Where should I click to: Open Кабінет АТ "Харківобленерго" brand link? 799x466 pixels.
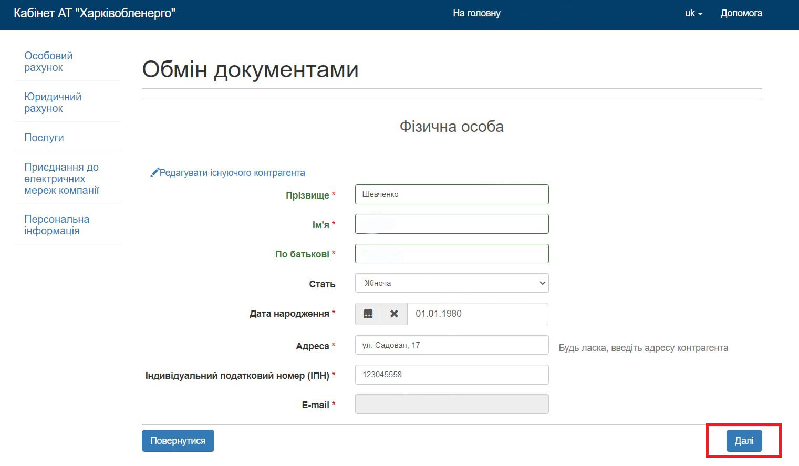point(95,13)
